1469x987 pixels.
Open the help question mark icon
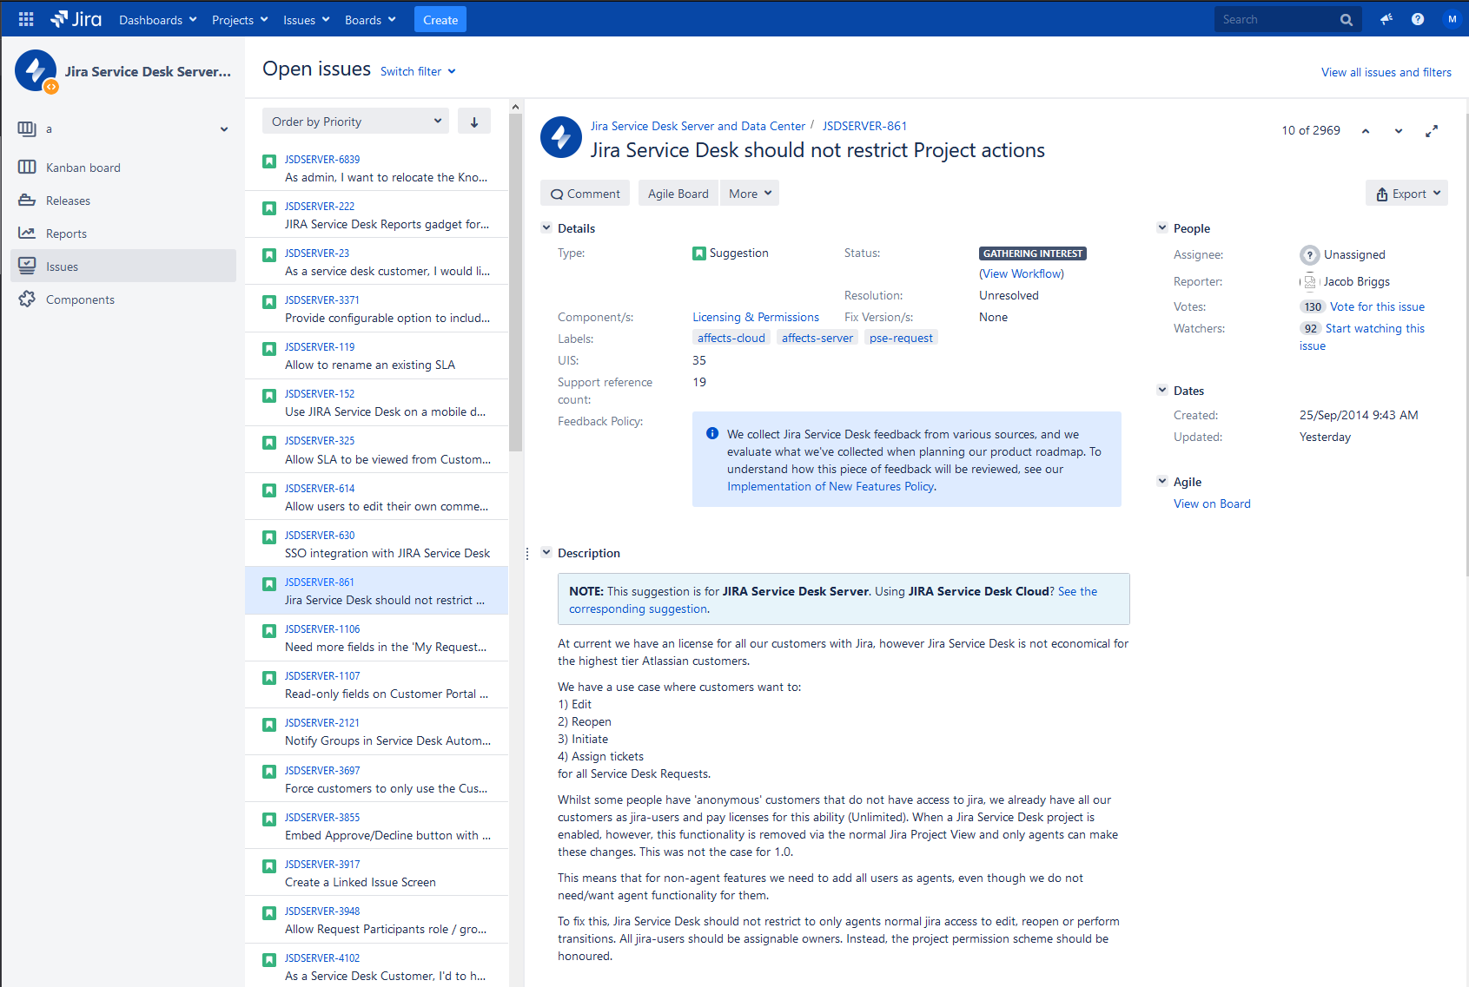(x=1418, y=19)
